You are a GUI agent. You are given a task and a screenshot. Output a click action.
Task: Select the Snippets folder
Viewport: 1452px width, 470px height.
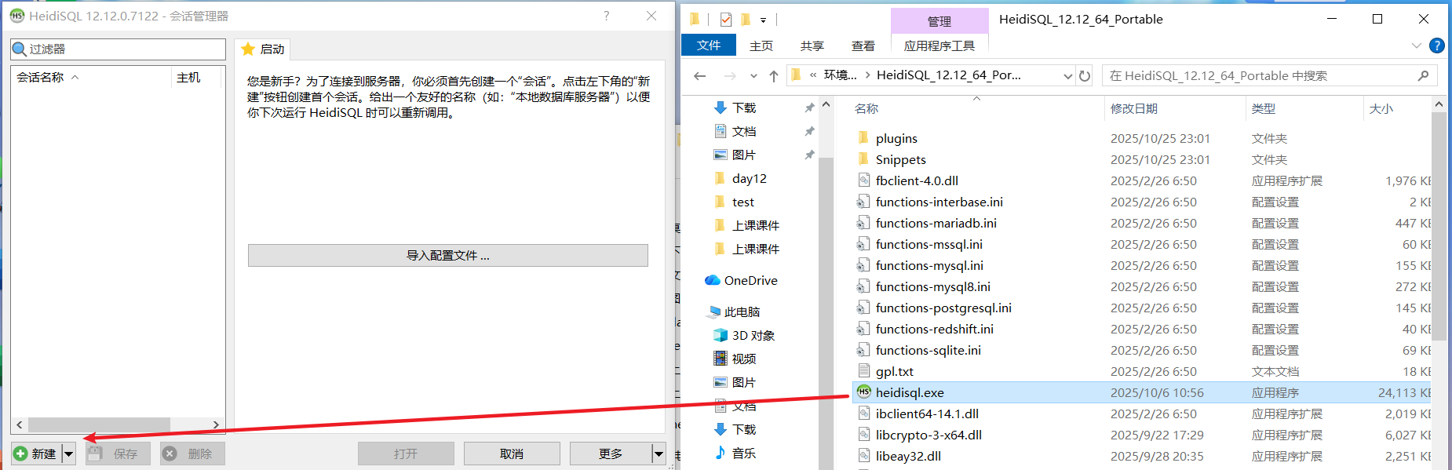pyautogui.click(x=900, y=159)
